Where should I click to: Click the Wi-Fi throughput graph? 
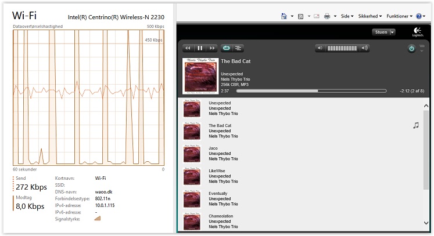88,97
